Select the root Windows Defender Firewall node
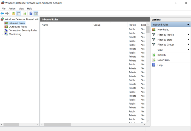Screen dimensions: 191x131 pyautogui.click(x=22, y=19)
